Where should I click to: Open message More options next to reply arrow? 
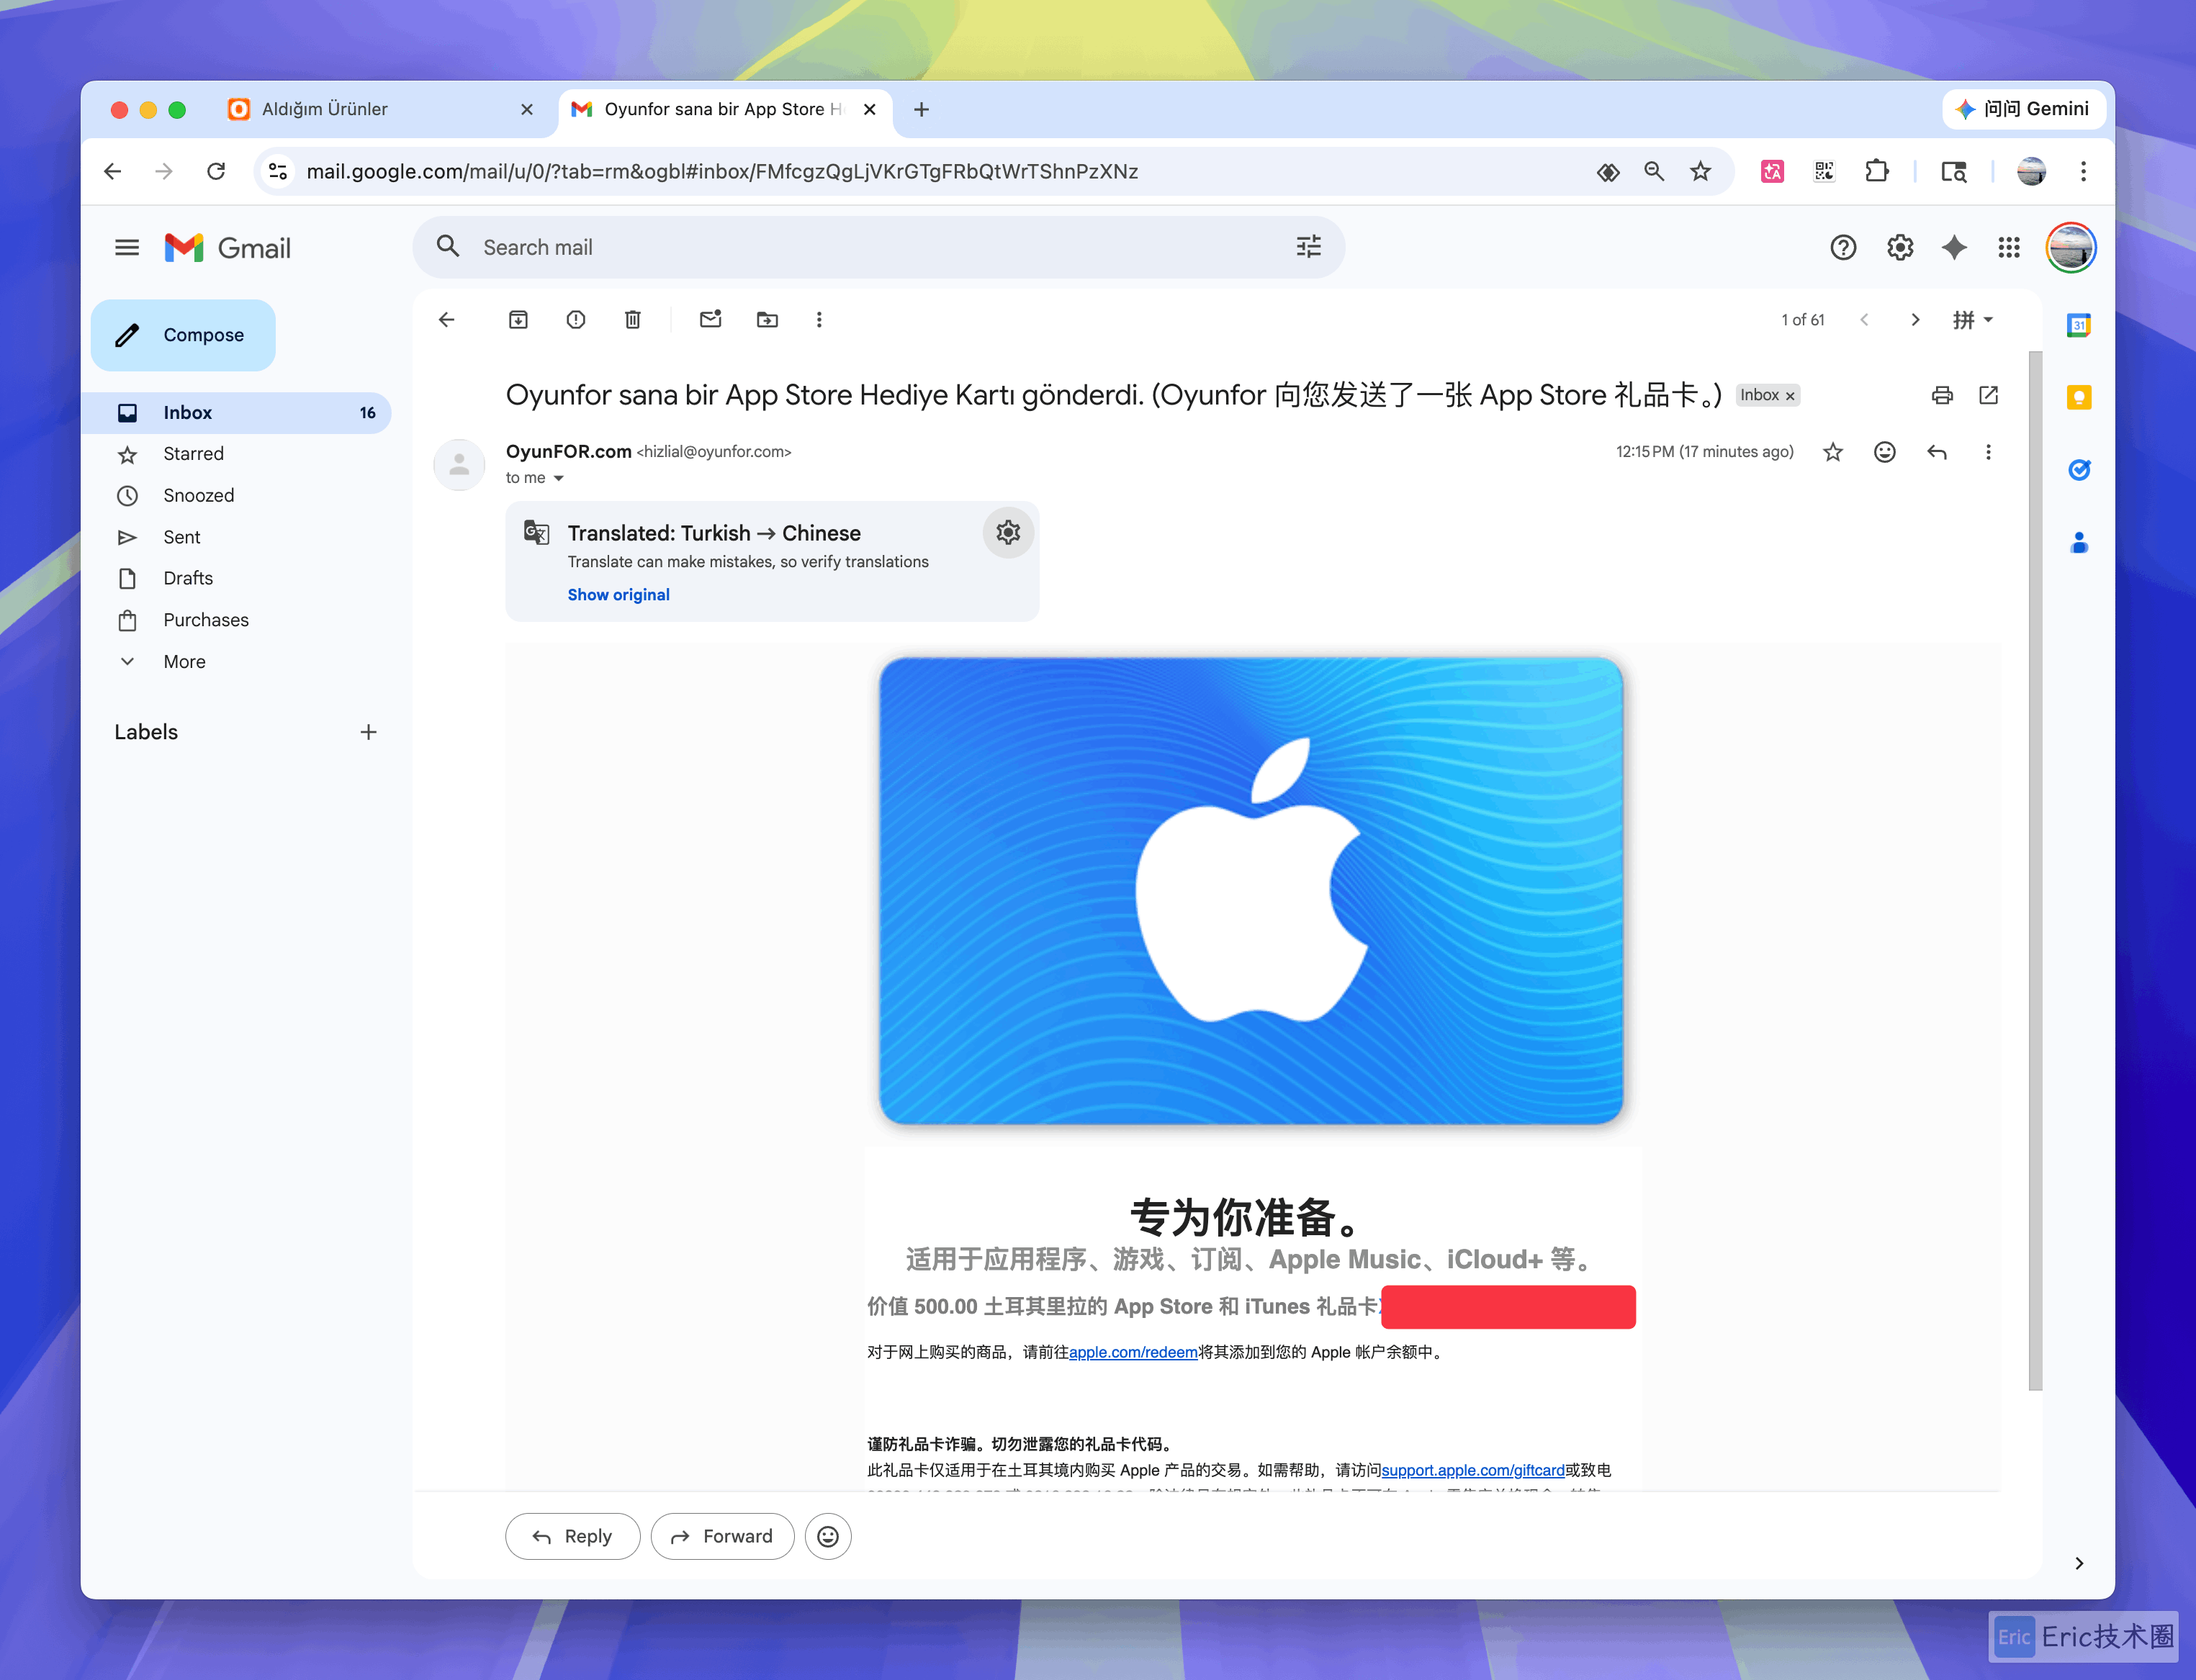1988,452
